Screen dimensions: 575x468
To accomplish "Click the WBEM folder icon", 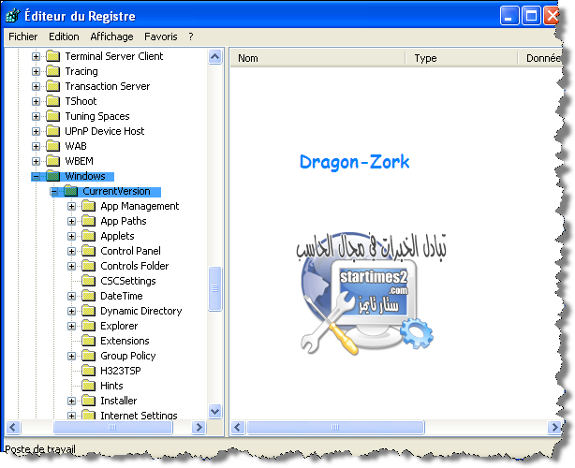I will 53,161.
